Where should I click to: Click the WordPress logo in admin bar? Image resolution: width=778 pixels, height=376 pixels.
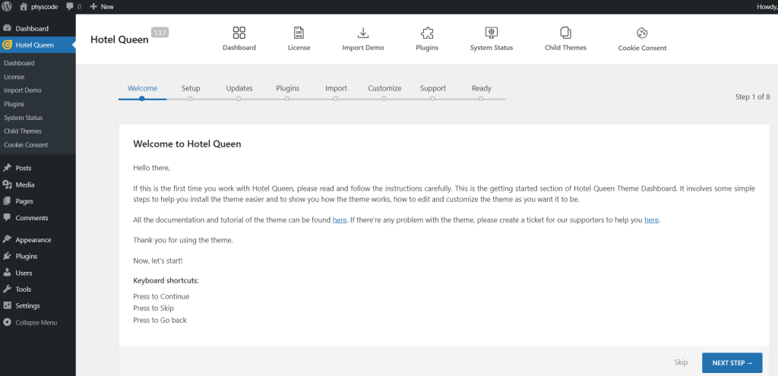coord(7,7)
